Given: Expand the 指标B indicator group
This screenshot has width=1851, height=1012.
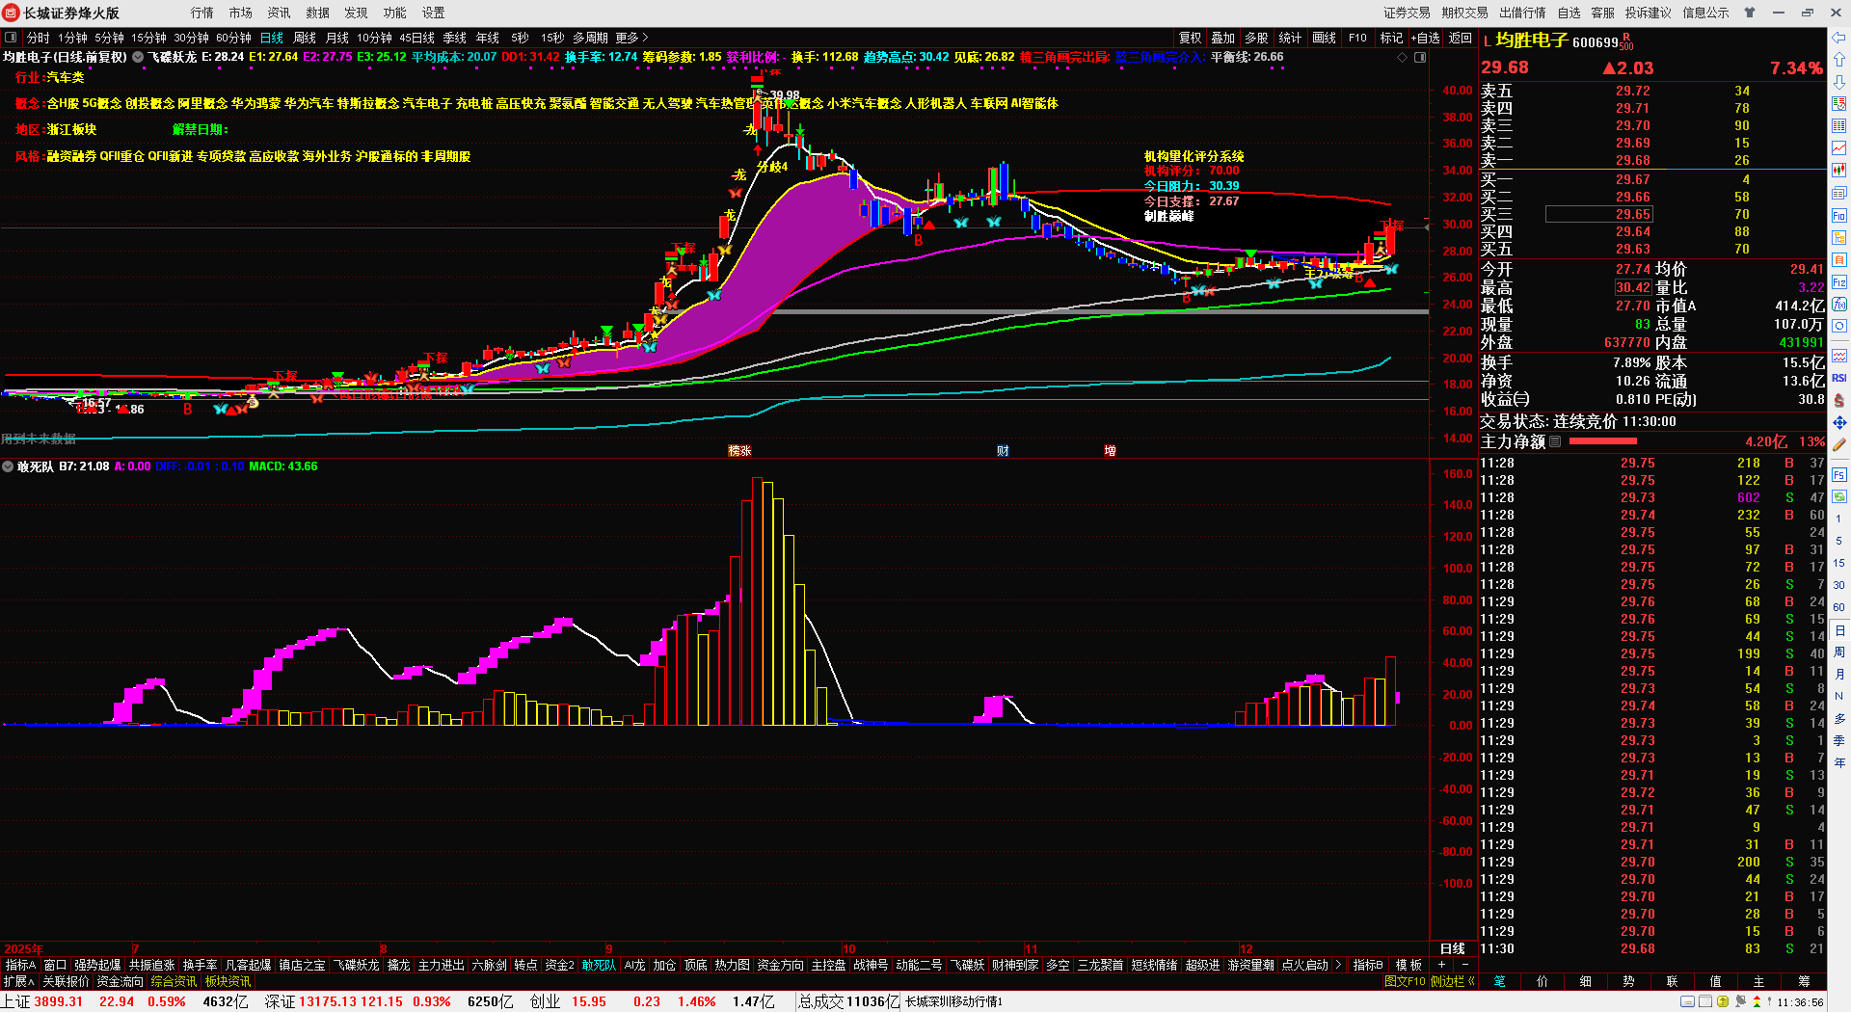Looking at the screenshot, I should pos(1368,965).
